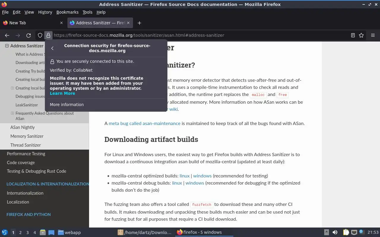
Task: Open /home/dartz/Downloads taskbar window
Action: coord(145,232)
